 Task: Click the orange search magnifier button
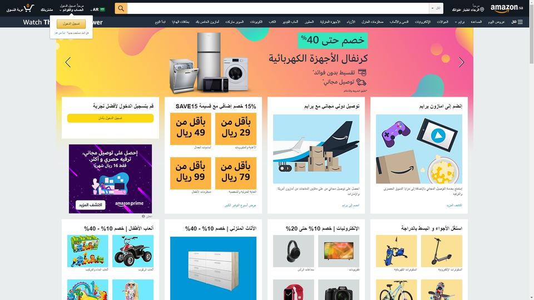click(x=121, y=8)
